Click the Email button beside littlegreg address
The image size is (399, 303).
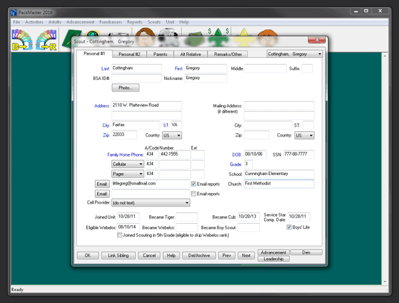point(102,184)
